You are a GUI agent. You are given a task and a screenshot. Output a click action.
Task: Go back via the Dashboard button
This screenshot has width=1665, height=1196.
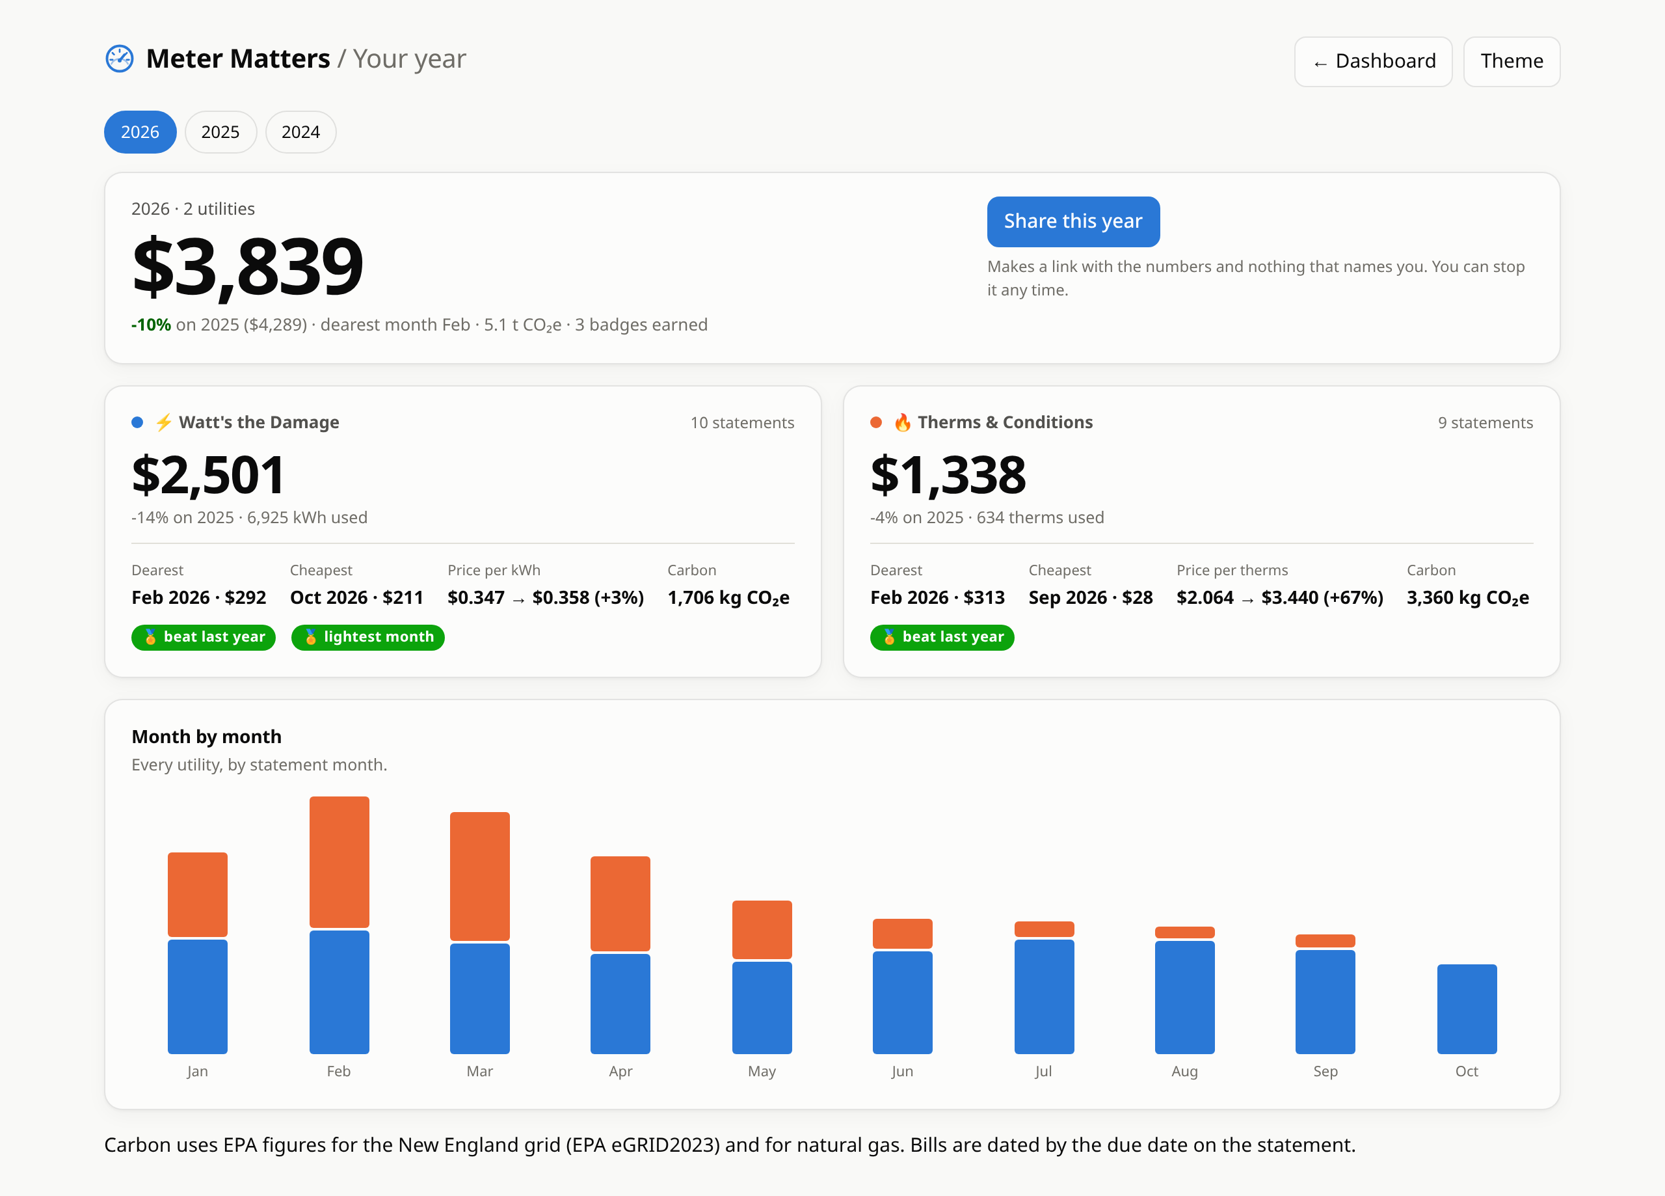(x=1373, y=62)
